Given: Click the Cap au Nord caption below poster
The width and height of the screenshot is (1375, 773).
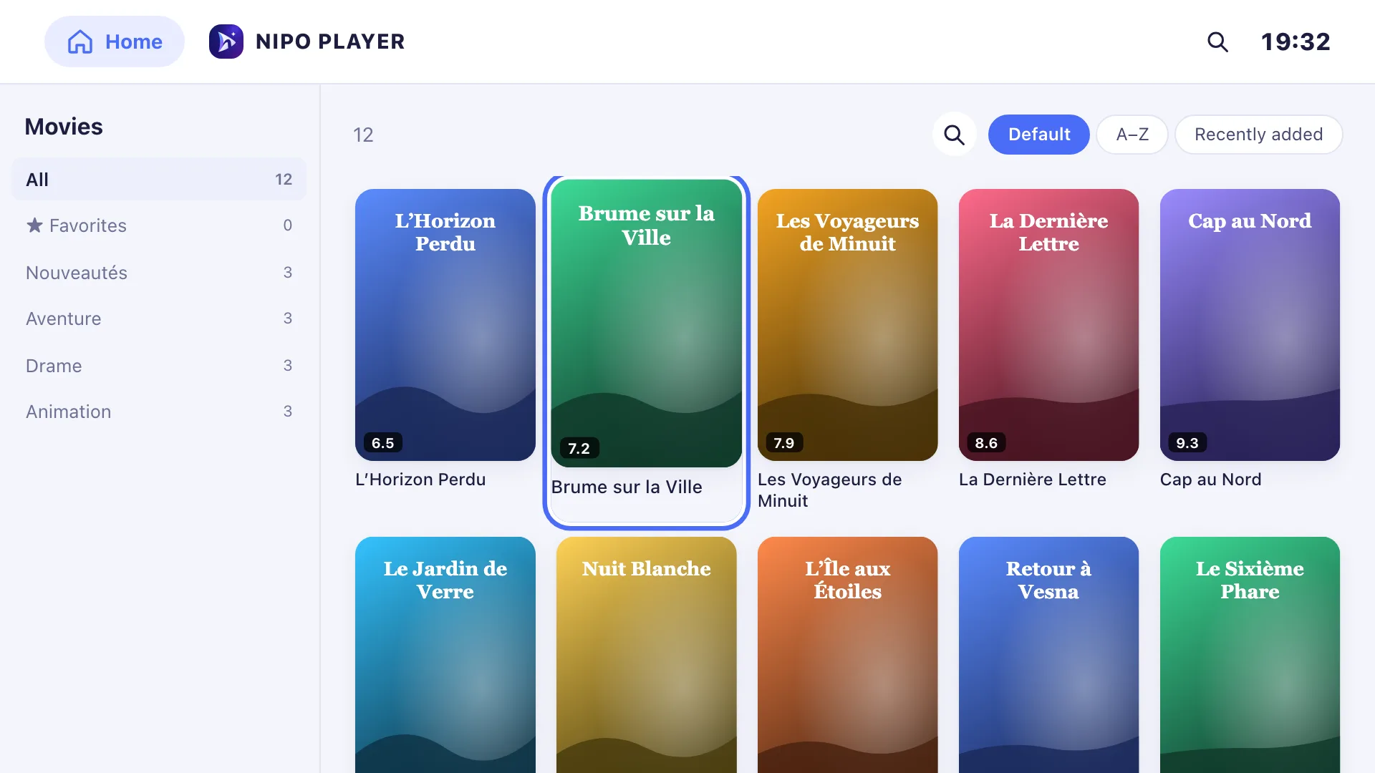Looking at the screenshot, I should click(1210, 480).
